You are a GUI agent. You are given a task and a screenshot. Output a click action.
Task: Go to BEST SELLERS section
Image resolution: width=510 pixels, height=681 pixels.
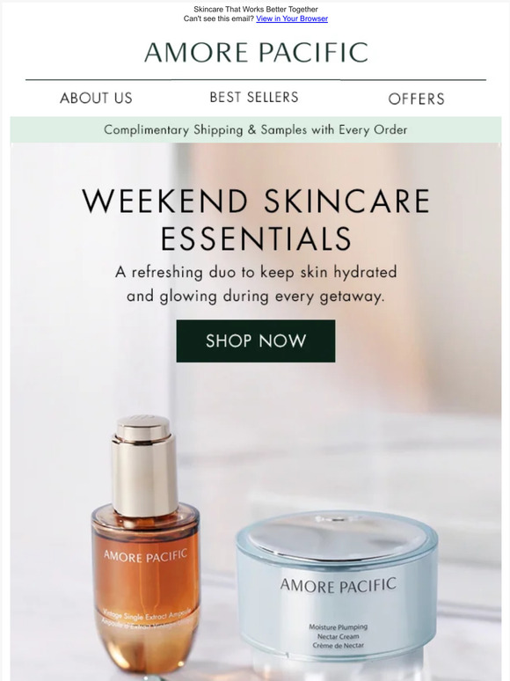click(254, 98)
